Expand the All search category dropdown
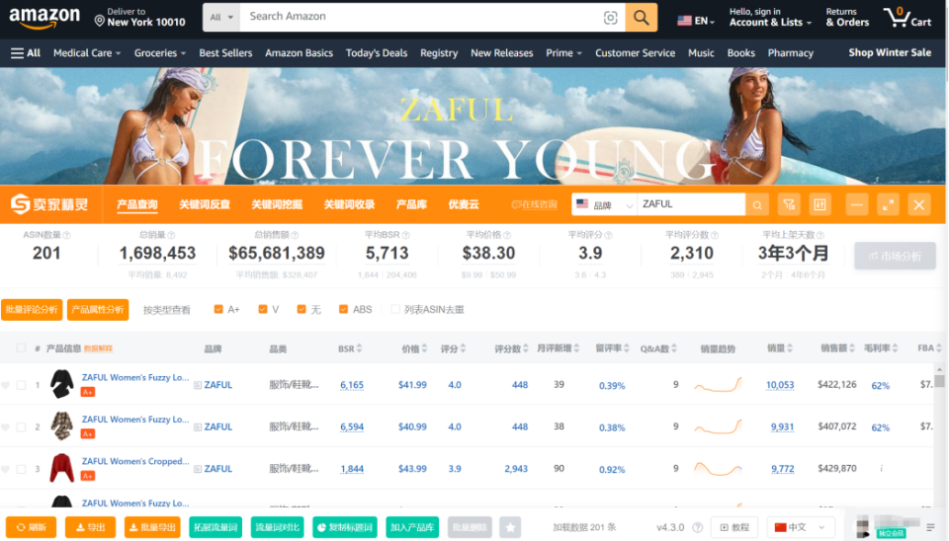 point(220,17)
